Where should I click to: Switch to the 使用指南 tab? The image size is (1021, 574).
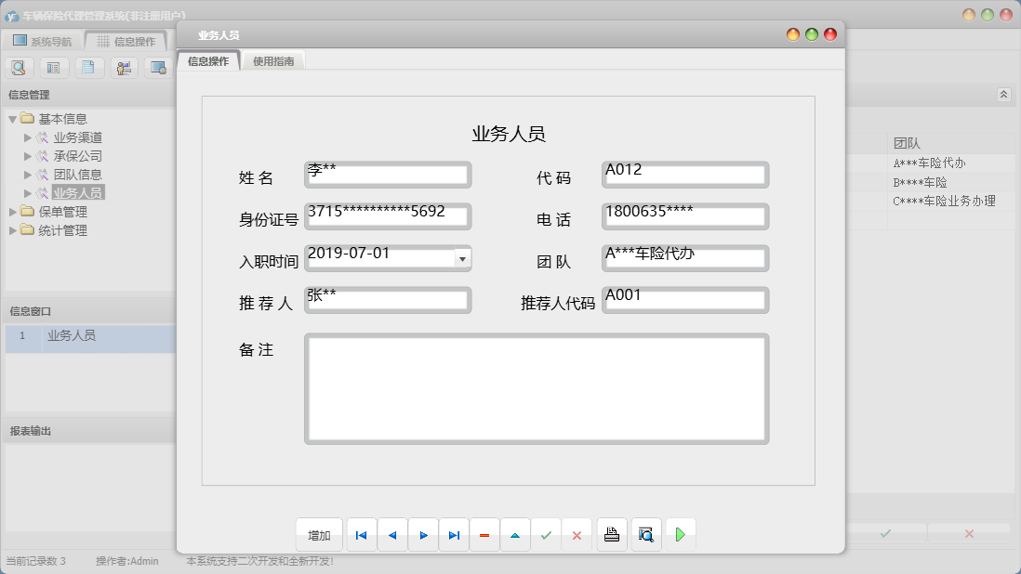click(x=273, y=59)
